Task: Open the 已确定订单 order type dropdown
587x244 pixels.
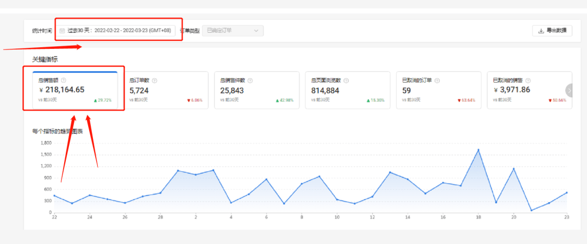Action: (233, 30)
